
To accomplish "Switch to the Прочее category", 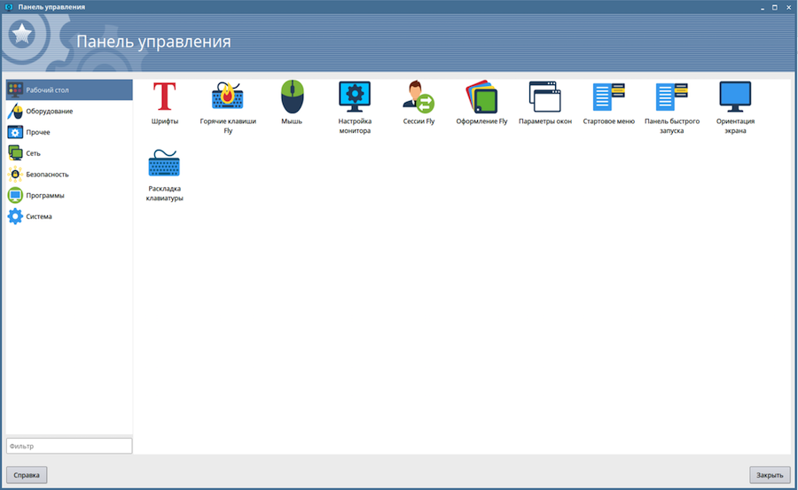I will [38, 132].
